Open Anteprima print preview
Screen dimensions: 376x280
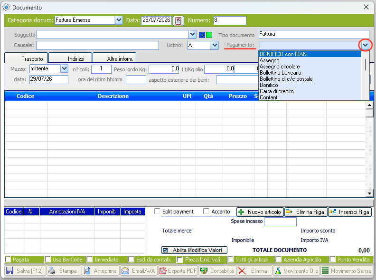click(101, 270)
